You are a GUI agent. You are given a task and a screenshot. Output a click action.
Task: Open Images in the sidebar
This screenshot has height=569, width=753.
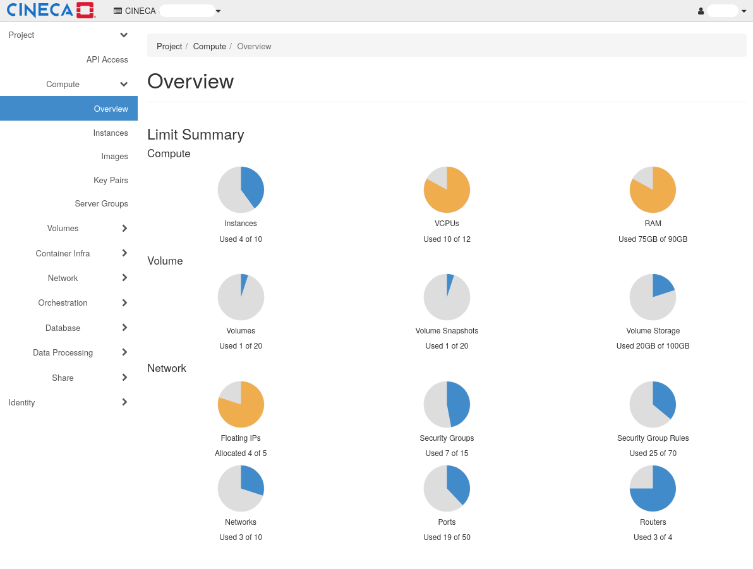click(114, 157)
